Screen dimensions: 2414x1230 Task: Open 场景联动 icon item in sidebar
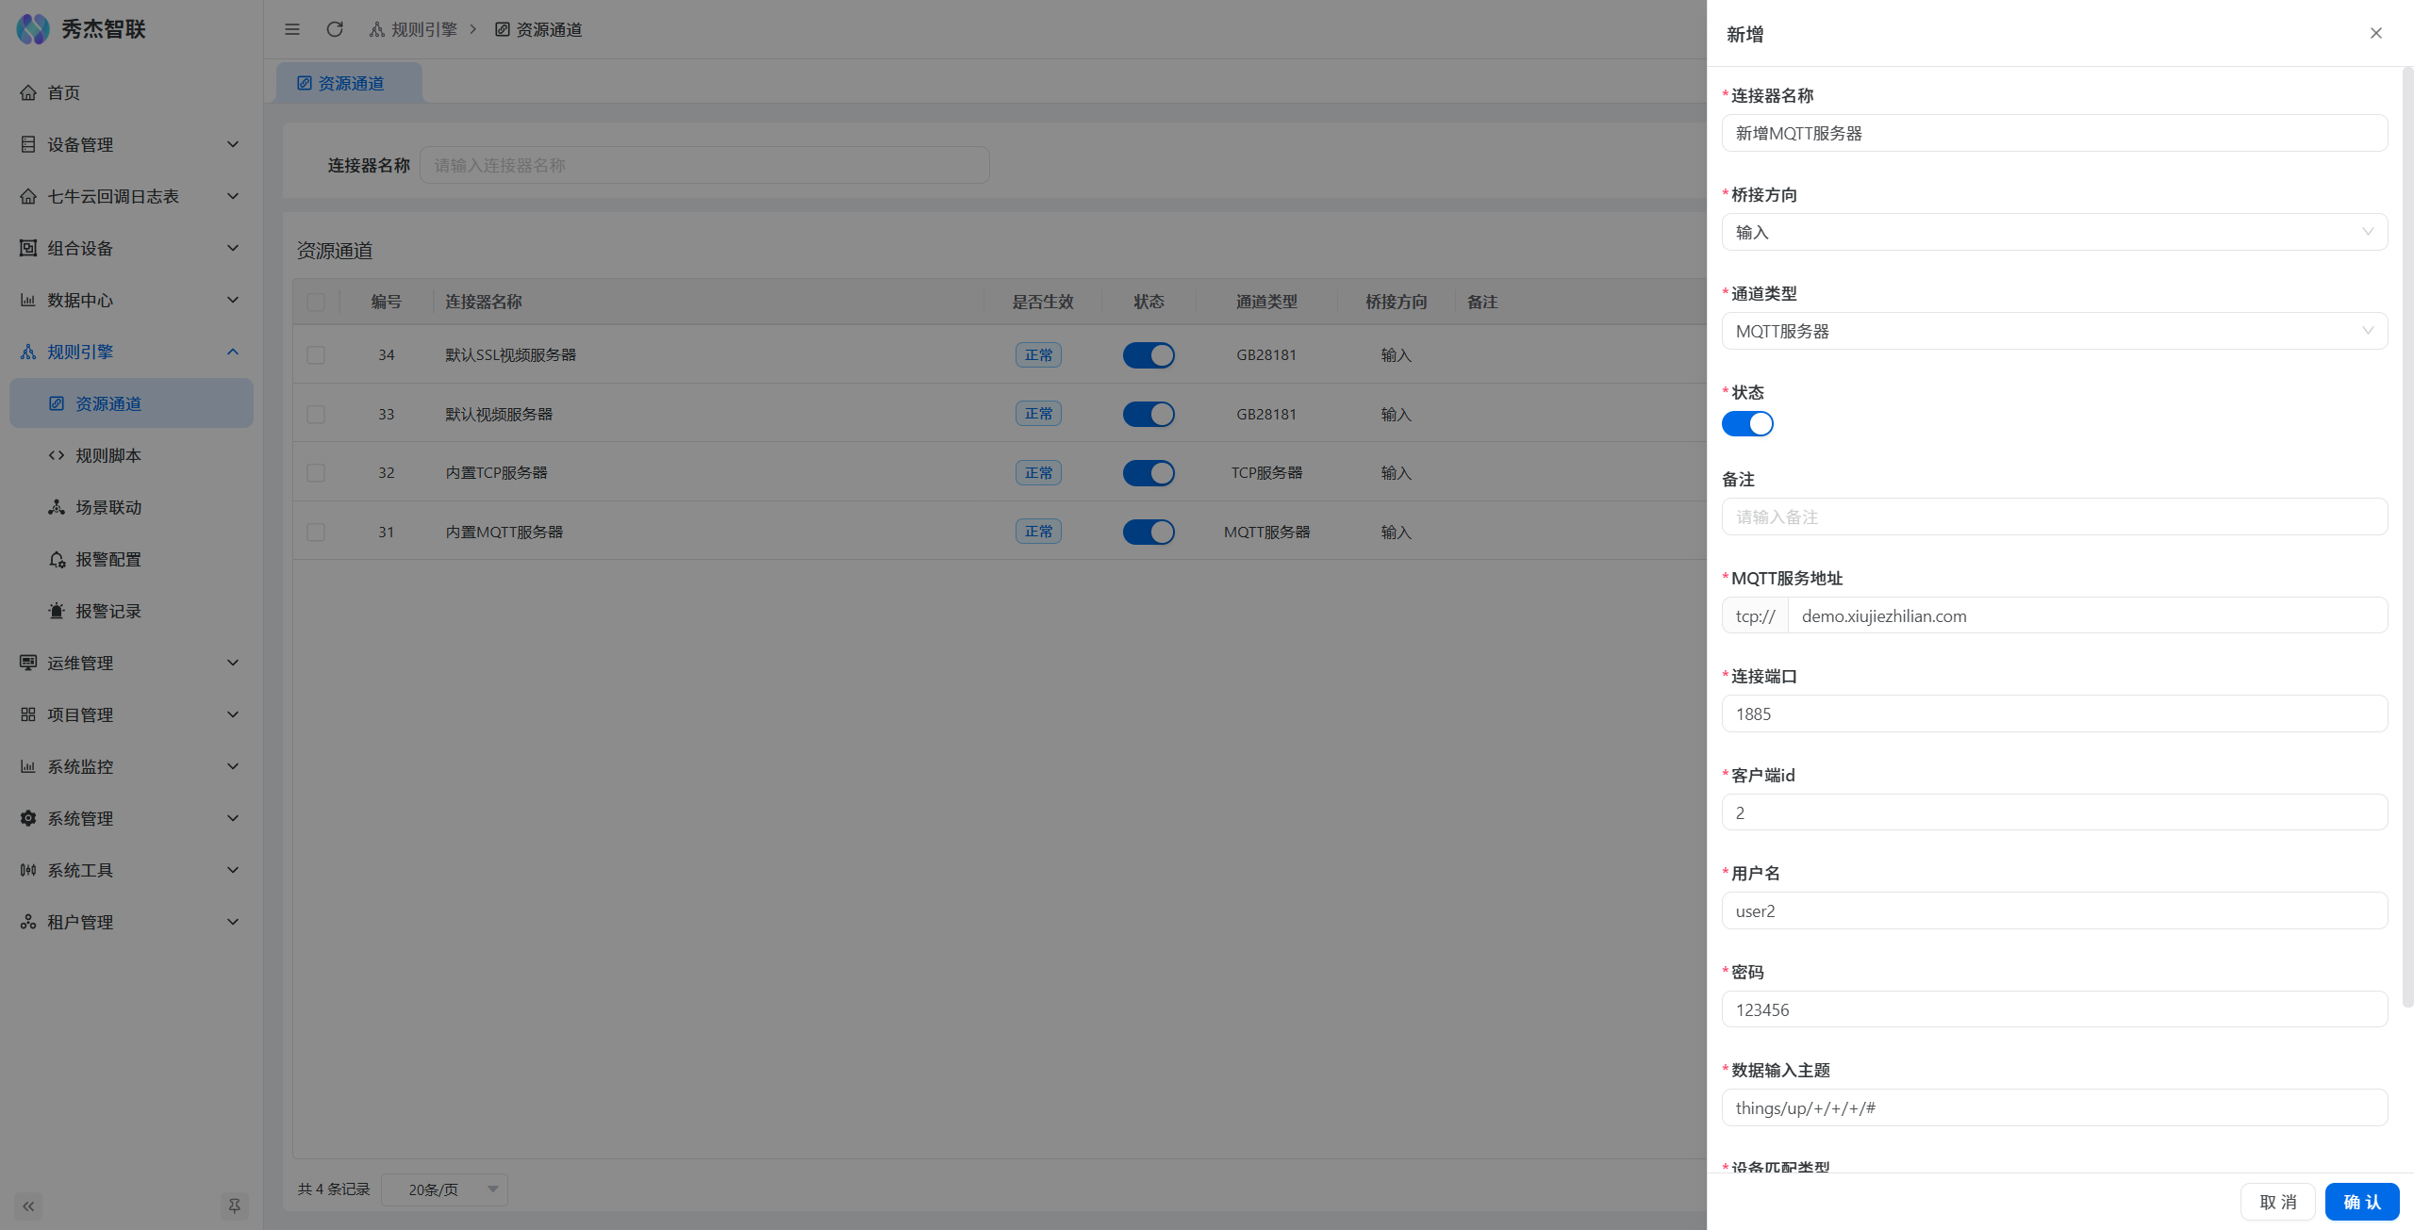pyautogui.click(x=57, y=507)
